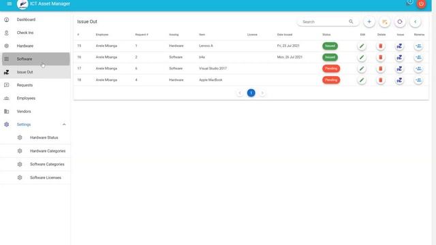Click the Lenovo item cell
The height and width of the screenshot is (245, 436).
click(206, 46)
